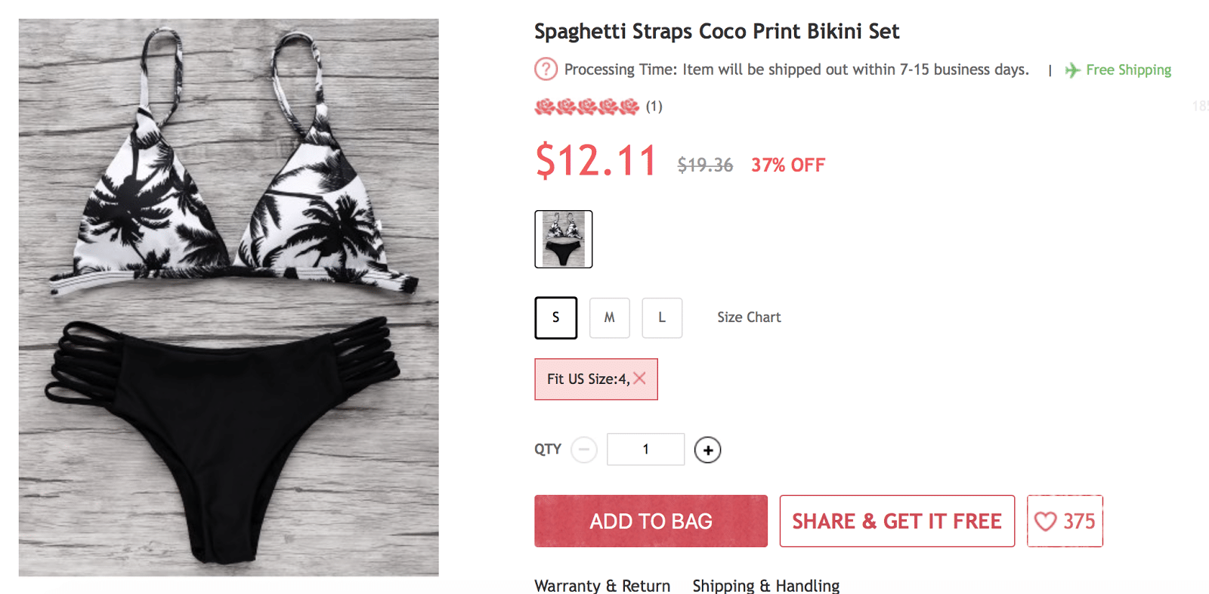Increase quantity with the plus button

707,450
